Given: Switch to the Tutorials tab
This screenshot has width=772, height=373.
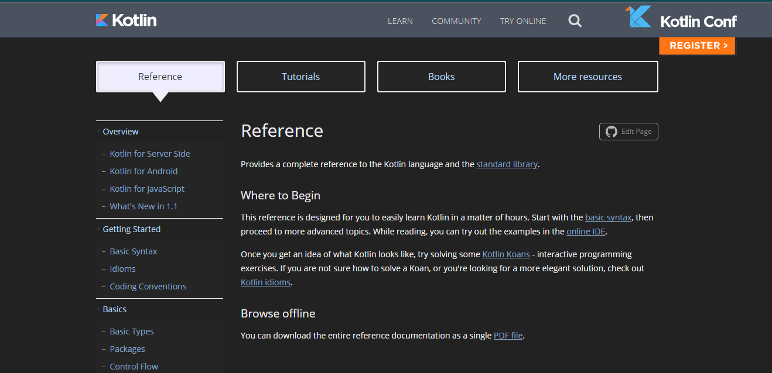Looking at the screenshot, I should [301, 77].
